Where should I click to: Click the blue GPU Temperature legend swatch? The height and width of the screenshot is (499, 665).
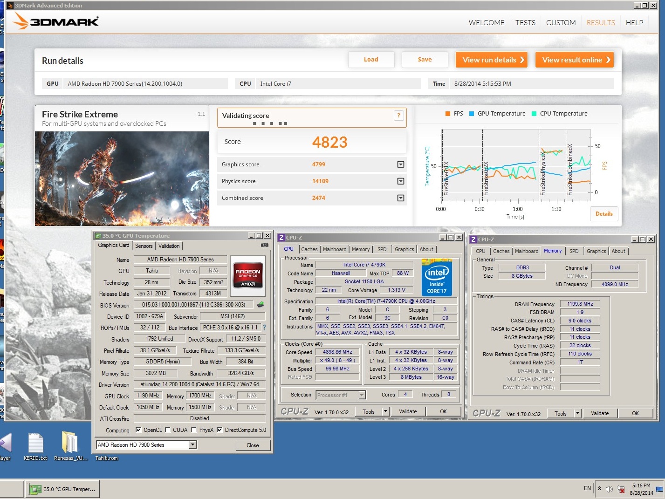click(472, 114)
